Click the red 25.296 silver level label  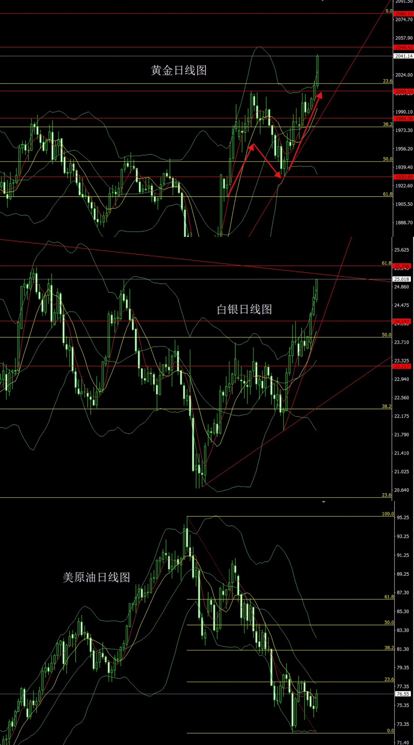click(402, 266)
